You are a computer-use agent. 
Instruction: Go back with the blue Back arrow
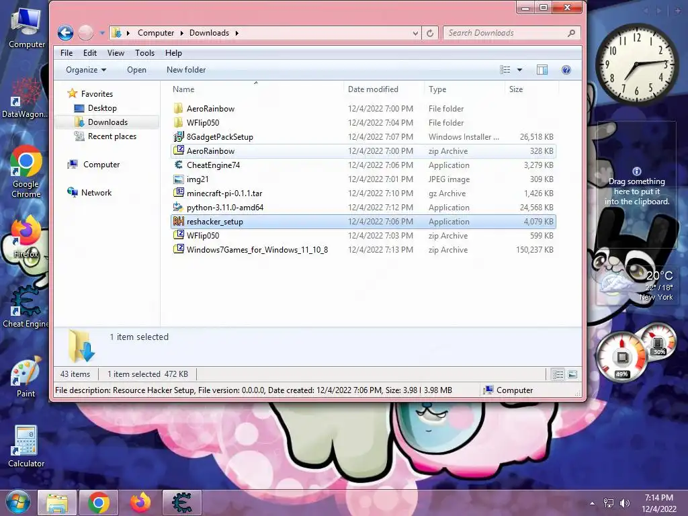click(x=65, y=32)
